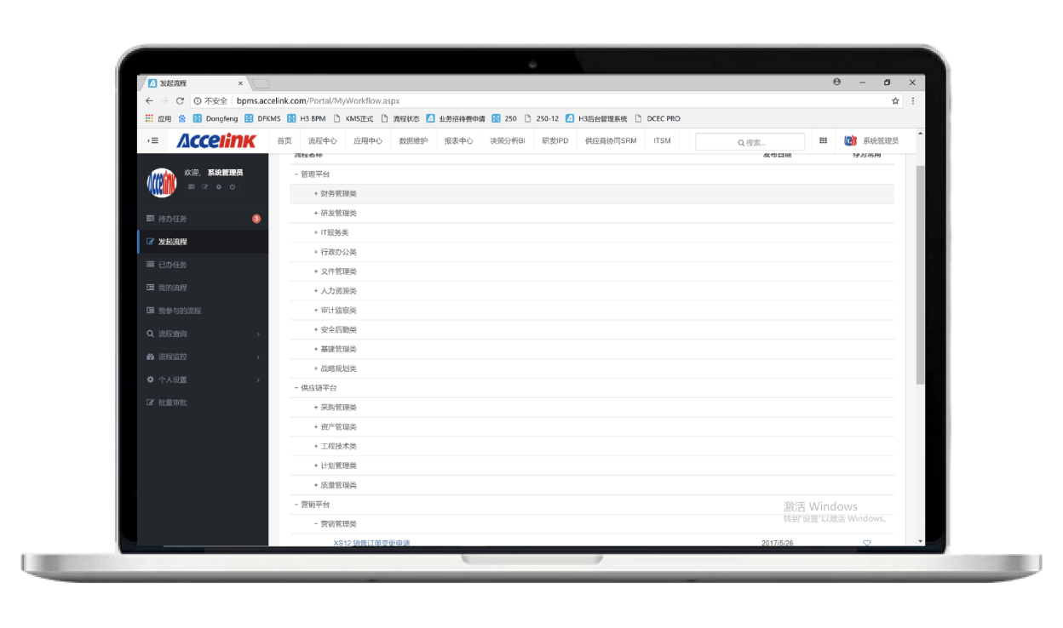
Task: Open the KMS正式 bookmark
Action: 353,119
